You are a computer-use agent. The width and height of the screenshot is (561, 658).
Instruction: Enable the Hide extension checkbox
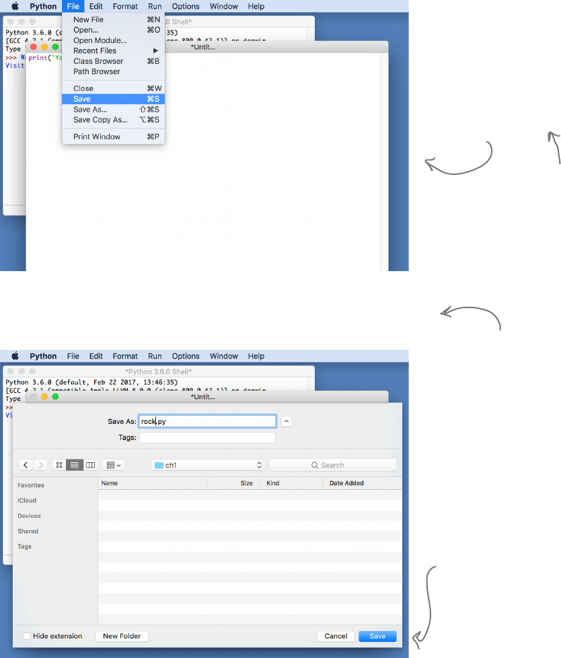click(x=27, y=636)
